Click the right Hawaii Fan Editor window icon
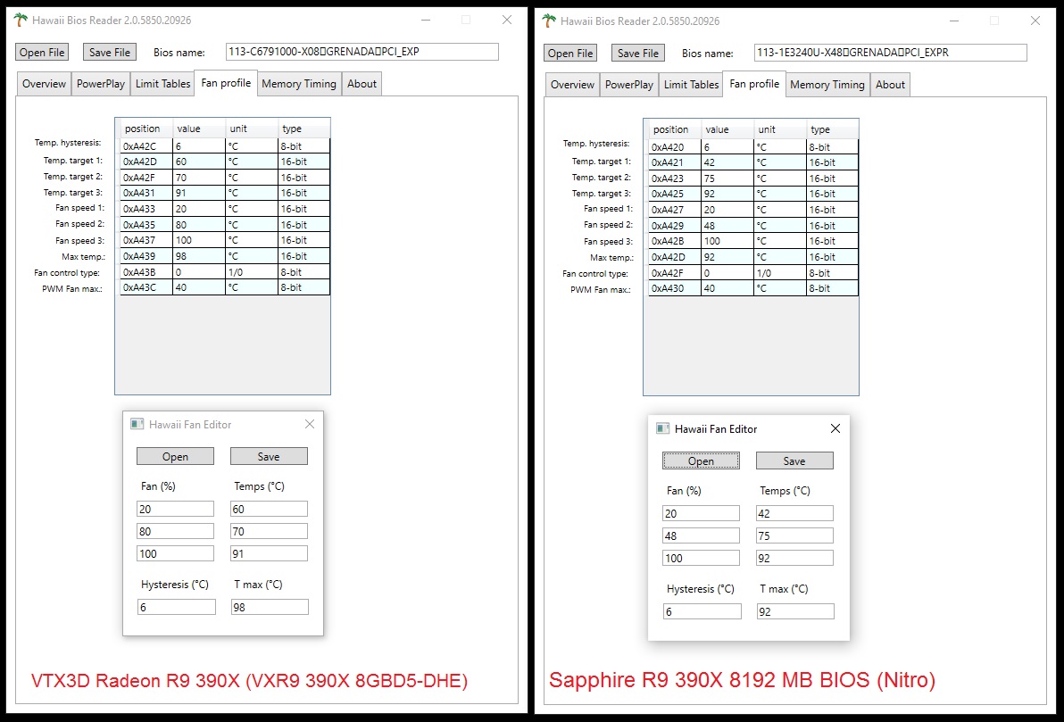Screen dimensions: 1064x722 tap(663, 428)
